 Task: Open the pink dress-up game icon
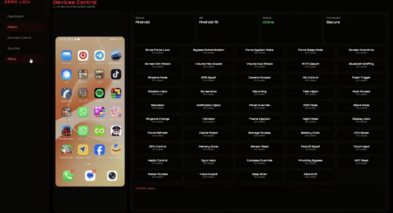pos(116,112)
